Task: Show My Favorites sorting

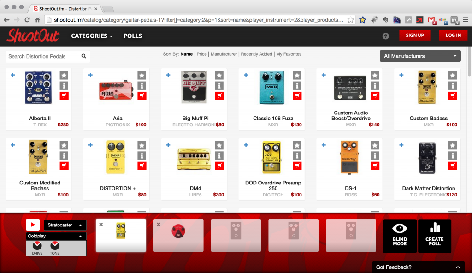Action: (x=289, y=54)
